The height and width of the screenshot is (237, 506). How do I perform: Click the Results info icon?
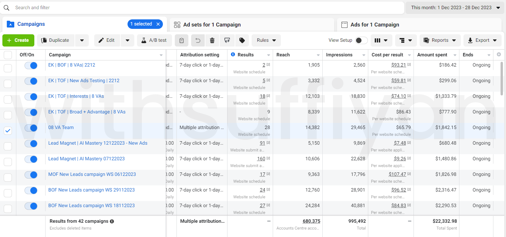233,54
